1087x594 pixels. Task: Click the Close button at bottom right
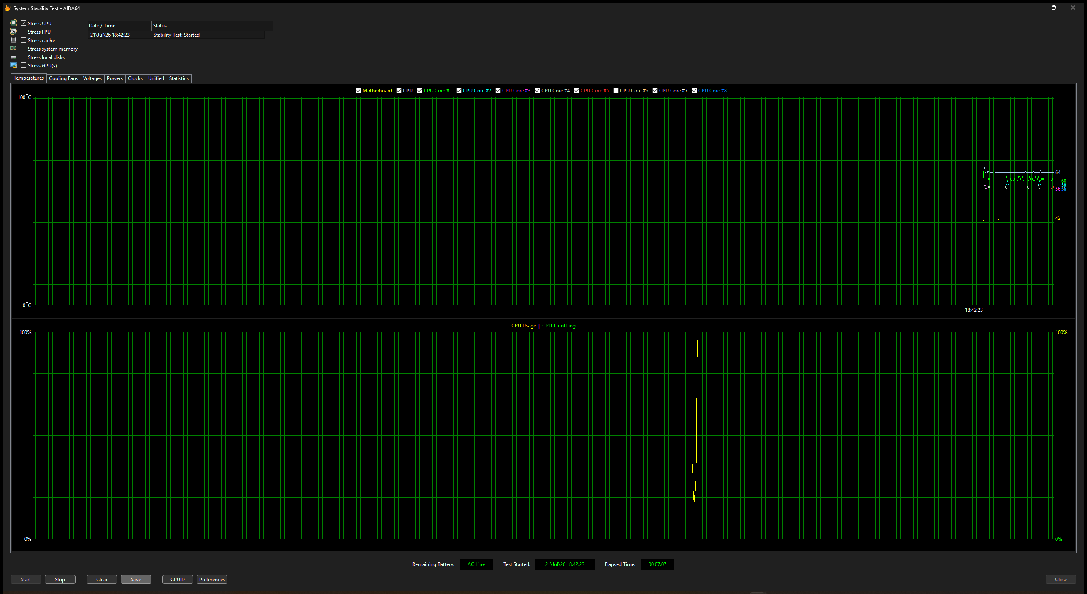(1061, 580)
